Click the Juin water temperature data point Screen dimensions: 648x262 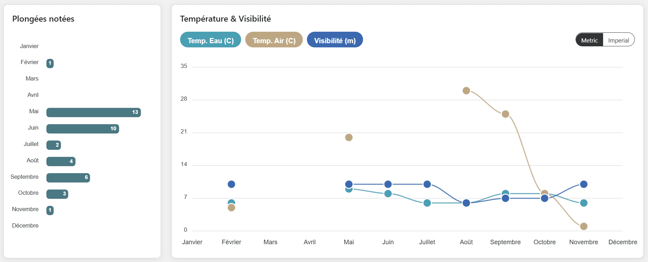[x=388, y=193]
